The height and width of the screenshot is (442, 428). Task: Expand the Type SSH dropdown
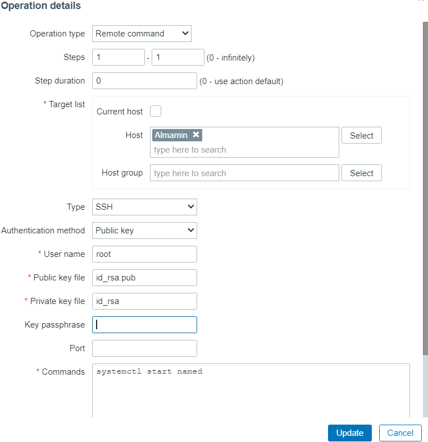pos(144,207)
